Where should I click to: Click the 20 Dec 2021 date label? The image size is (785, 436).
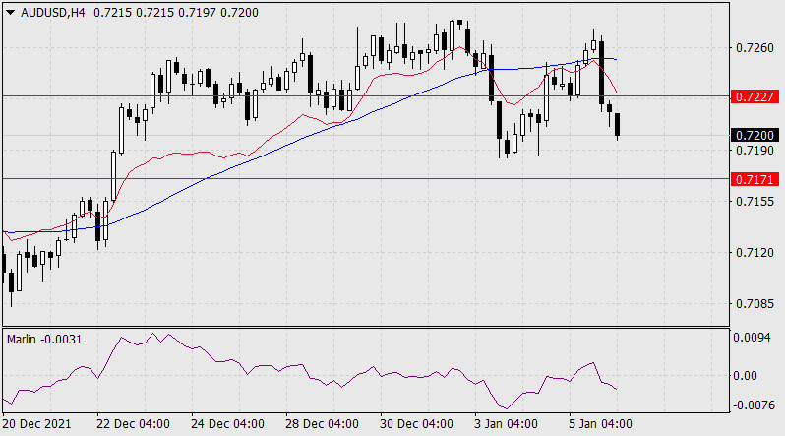coord(36,424)
